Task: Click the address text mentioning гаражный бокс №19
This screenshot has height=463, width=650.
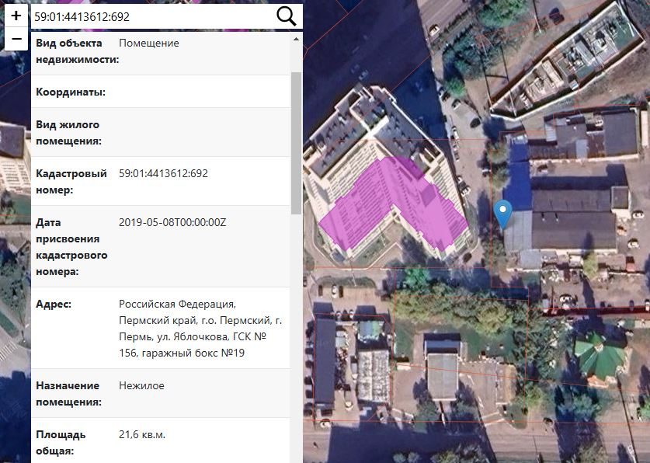Action: point(200,329)
